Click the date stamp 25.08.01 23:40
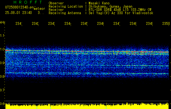The image size is (171, 109). coord(18,13)
